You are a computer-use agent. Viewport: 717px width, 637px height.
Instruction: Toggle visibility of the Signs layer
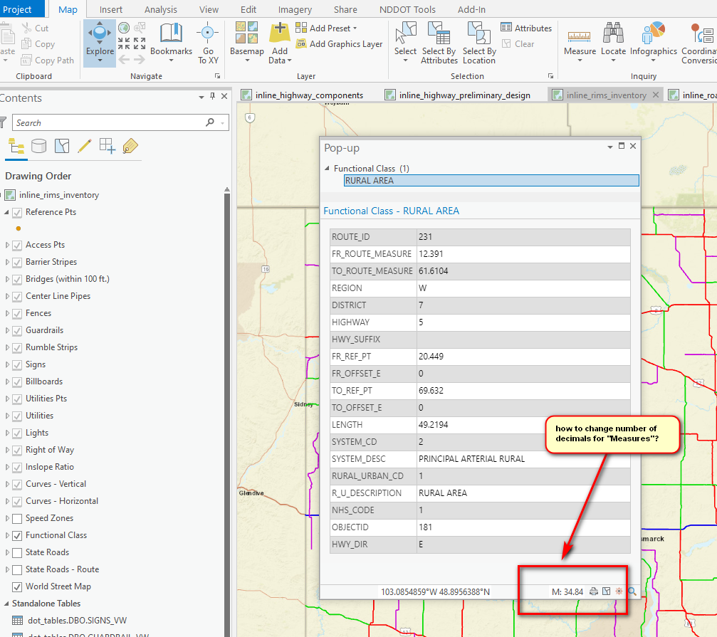click(x=17, y=364)
